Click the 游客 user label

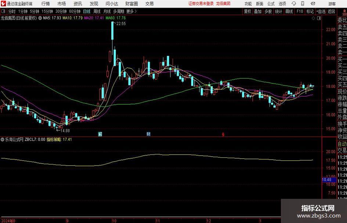click(x=332, y=4)
